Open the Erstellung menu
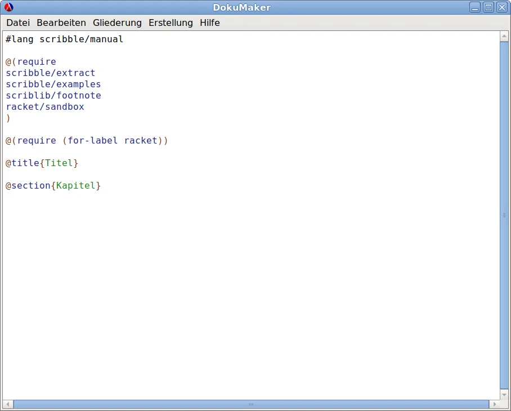 pos(171,23)
